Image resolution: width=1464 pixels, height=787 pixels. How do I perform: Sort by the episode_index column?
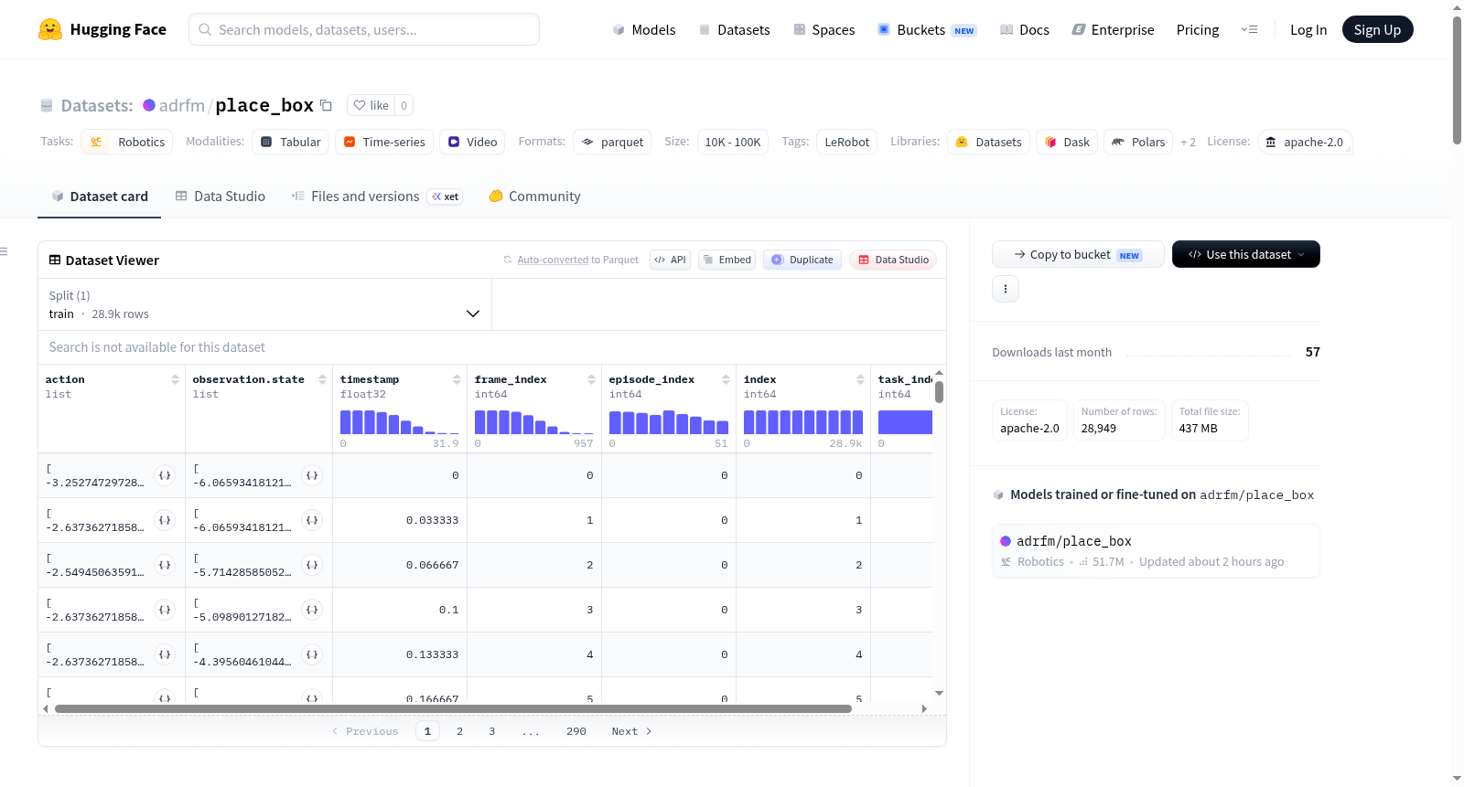726,379
